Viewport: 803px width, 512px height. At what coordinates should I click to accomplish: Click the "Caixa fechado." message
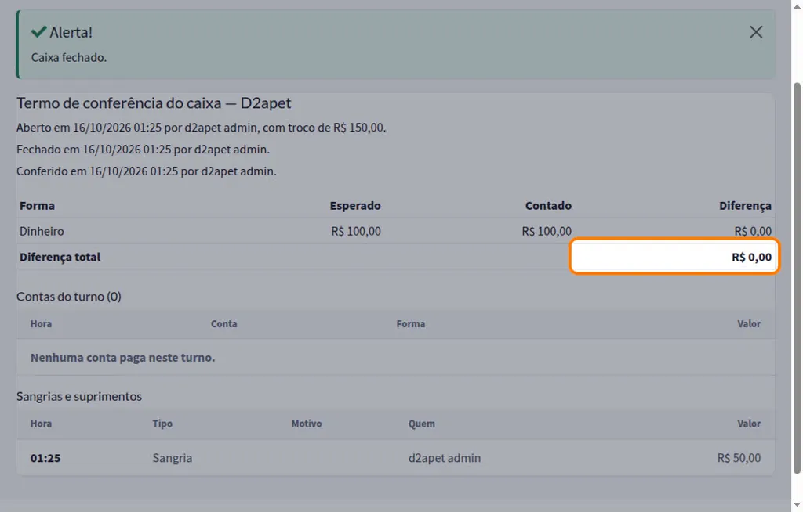coord(69,57)
